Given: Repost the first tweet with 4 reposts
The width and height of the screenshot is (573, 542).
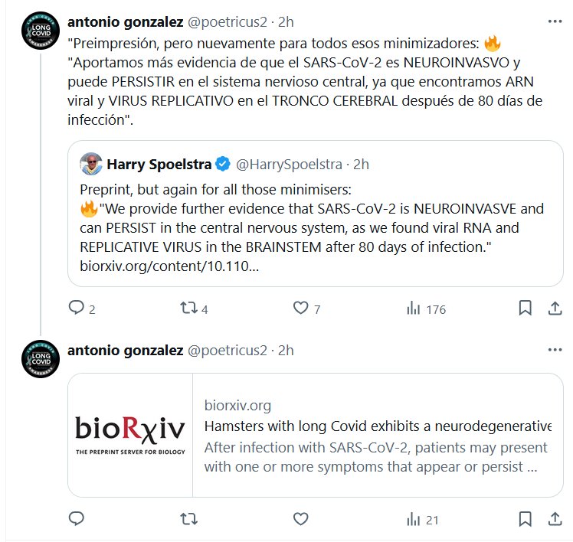Looking at the screenshot, I should 188,309.
